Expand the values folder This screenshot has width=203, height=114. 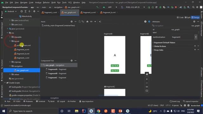click(10, 74)
